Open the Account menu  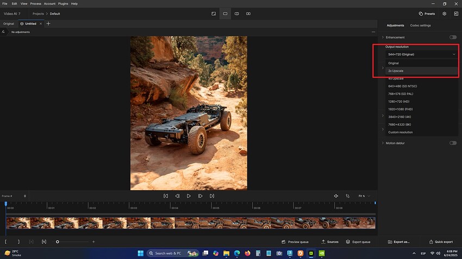(x=49, y=4)
